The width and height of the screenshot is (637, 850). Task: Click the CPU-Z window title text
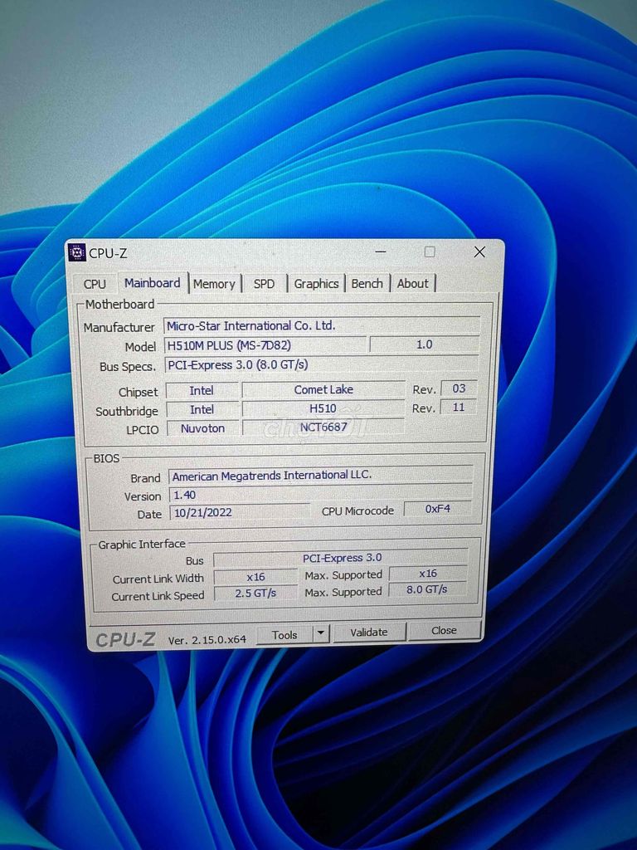(x=109, y=253)
